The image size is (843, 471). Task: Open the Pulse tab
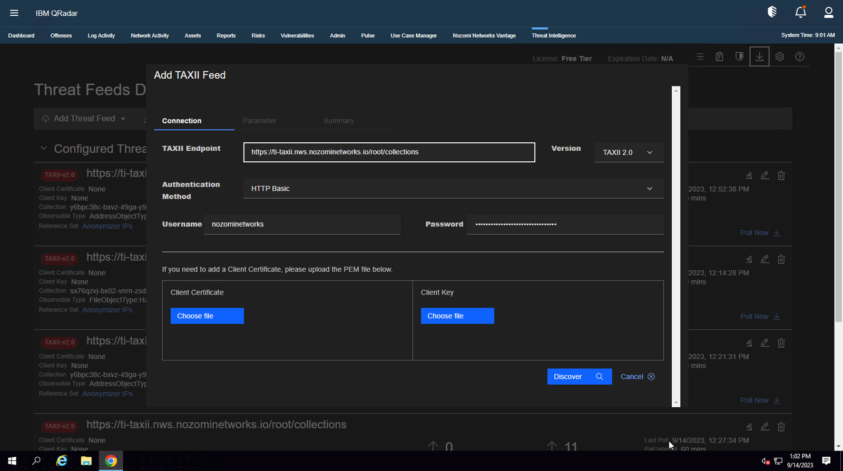pos(368,36)
